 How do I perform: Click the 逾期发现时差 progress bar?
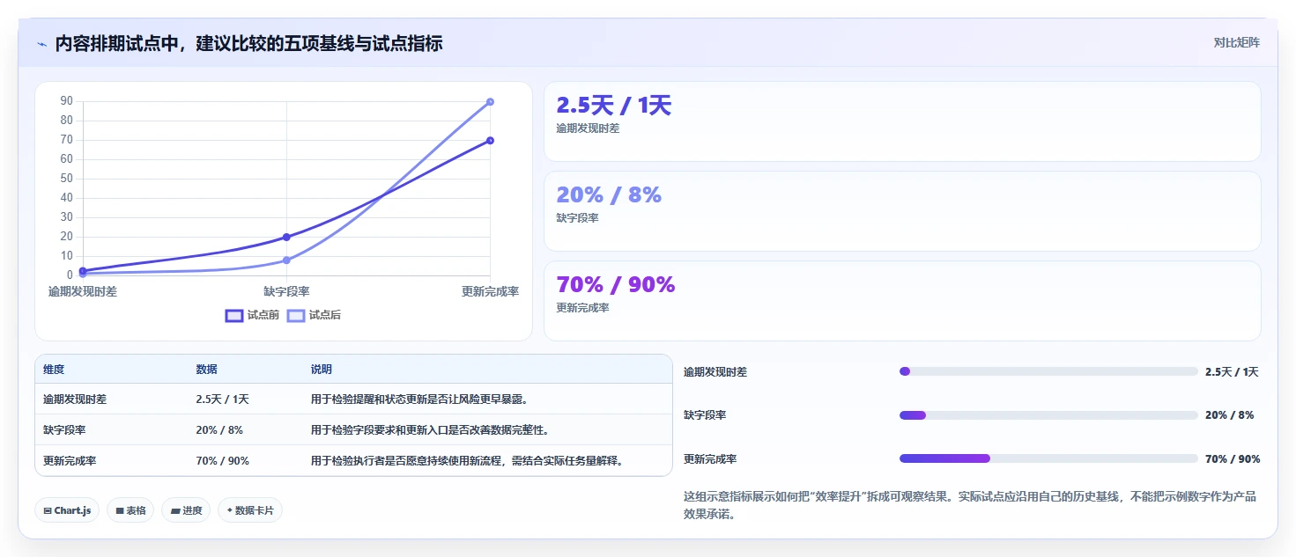tap(1048, 371)
